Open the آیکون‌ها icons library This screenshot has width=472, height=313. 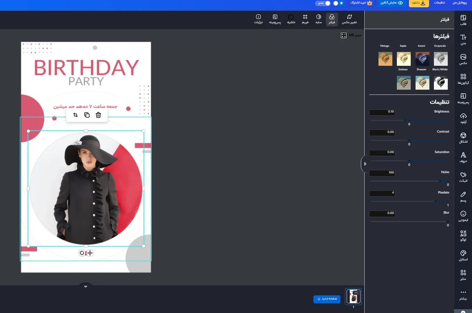tap(463, 79)
